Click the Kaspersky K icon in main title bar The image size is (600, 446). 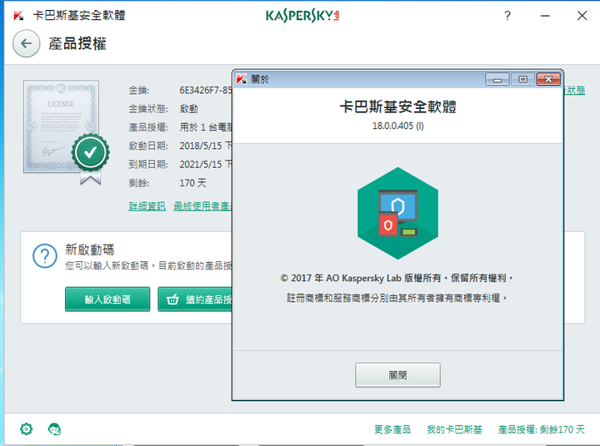pos(18,16)
